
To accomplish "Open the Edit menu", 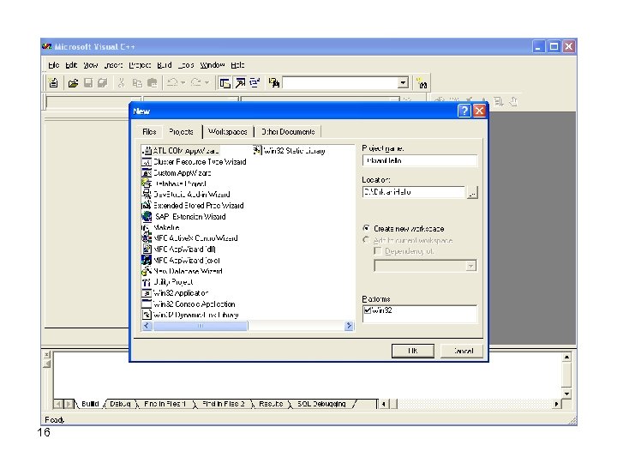I will [71, 65].
